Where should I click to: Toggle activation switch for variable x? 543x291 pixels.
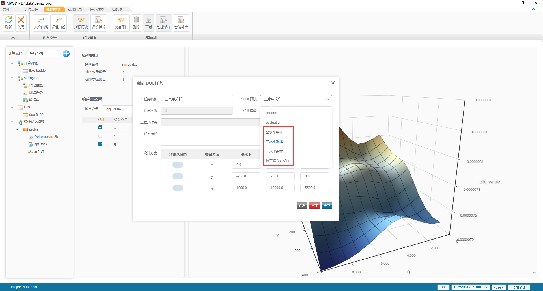pos(178,165)
